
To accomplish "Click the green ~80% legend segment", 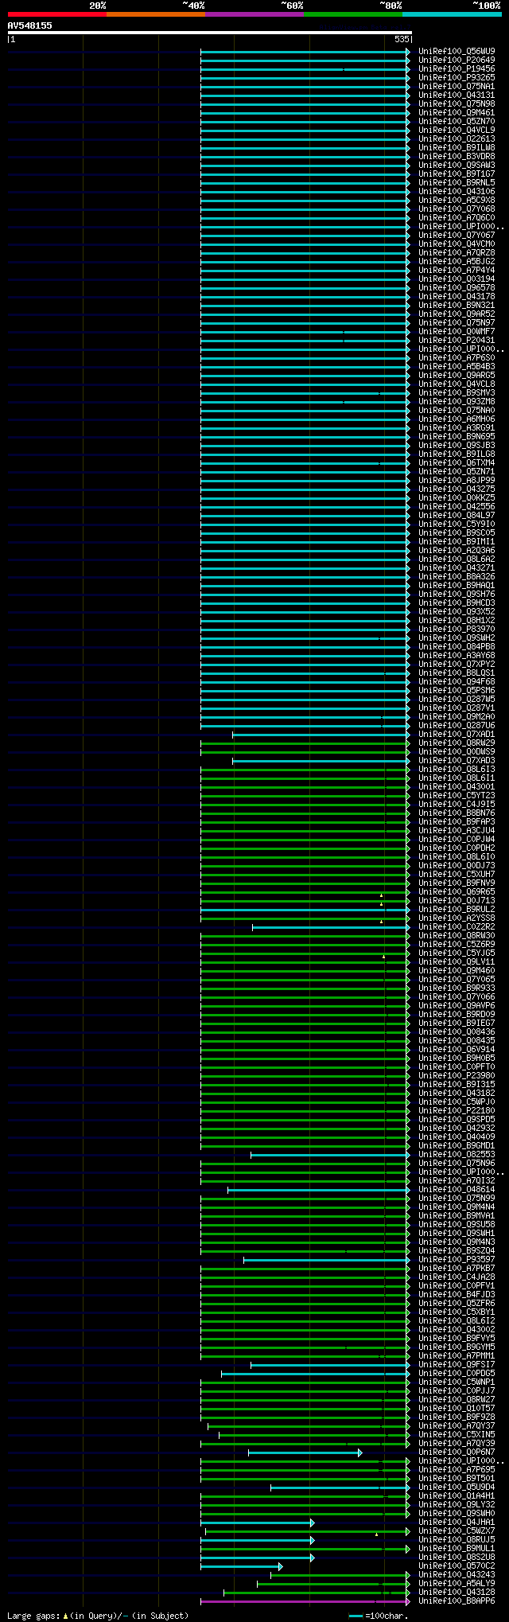I will [x=353, y=14].
